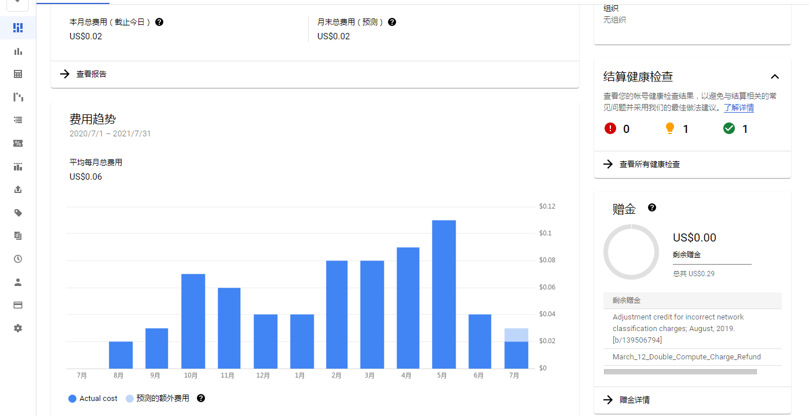Click the red error health check icon
The width and height of the screenshot is (809, 416).
pyautogui.click(x=610, y=128)
